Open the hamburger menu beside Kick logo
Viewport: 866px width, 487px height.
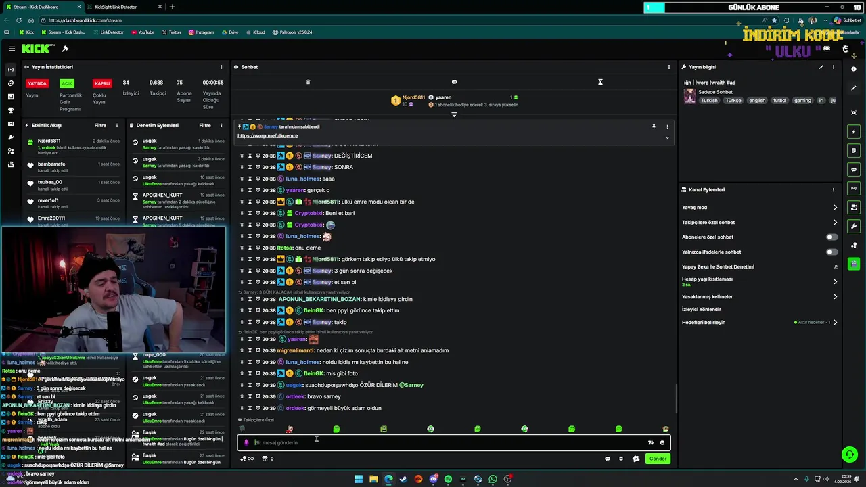(x=12, y=49)
